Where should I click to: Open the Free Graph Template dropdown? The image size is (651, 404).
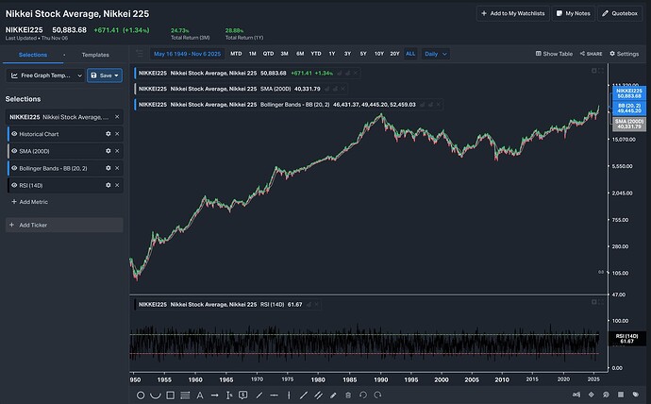[45, 76]
